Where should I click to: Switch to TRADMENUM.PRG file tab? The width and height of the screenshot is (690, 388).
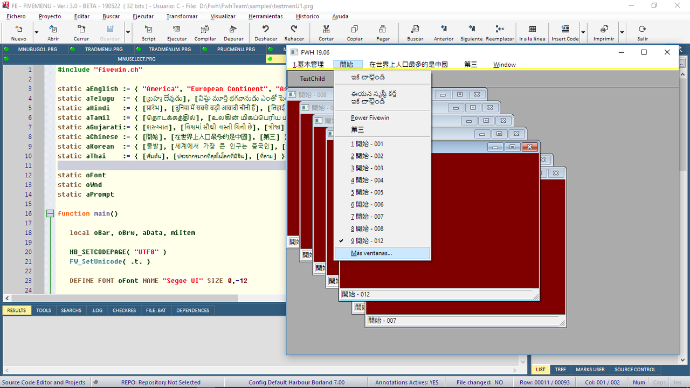point(170,49)
